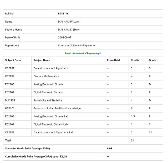Click Result: Semester-1 of Engineering-2 heading
Image resolution: width=168 pixels, height=163 pixels.
click(x=83, y=53)
